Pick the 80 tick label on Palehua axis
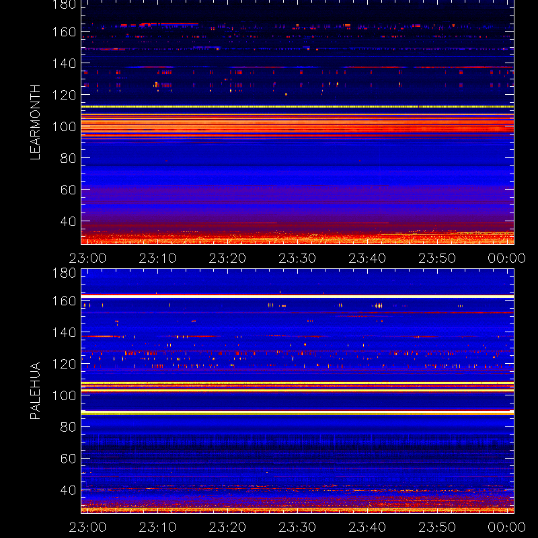 click(69, 427)
